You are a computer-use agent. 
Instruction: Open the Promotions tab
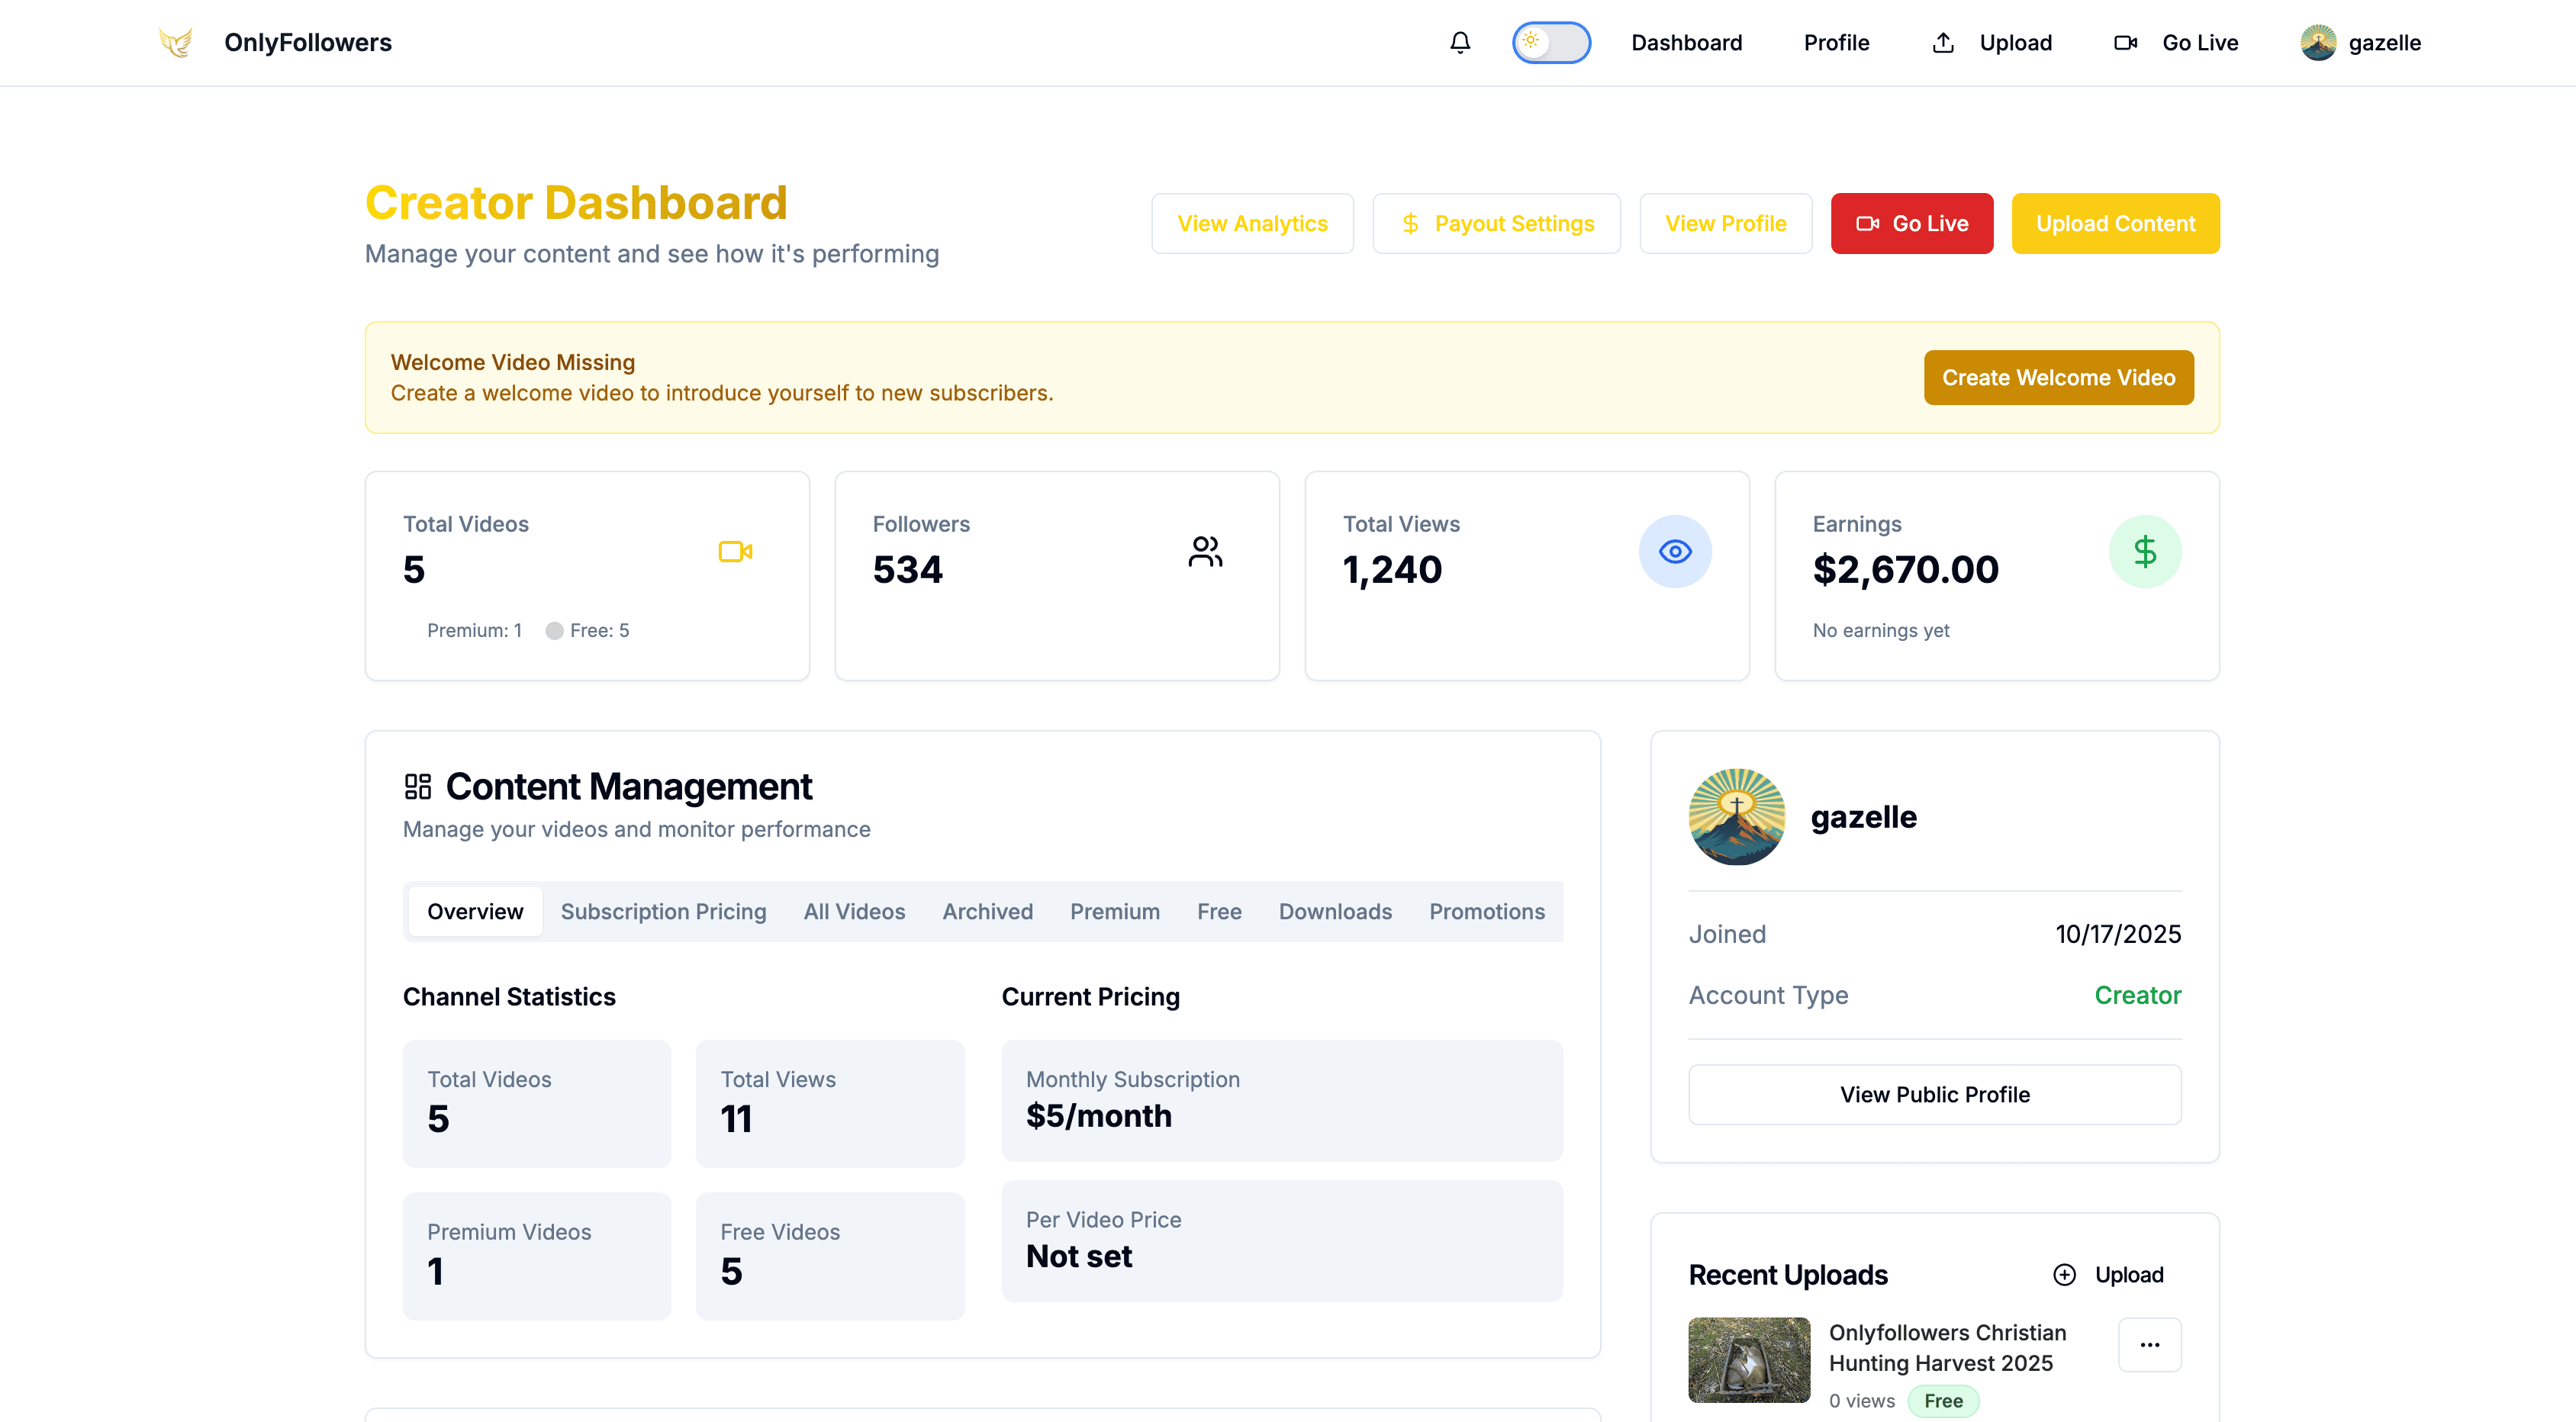[1487, 911]
